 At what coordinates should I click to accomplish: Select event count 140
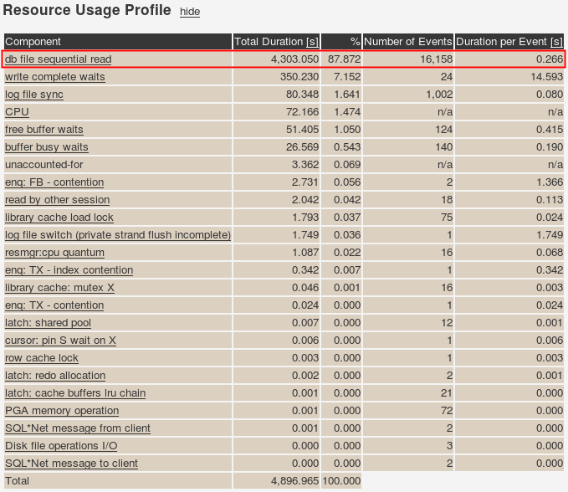click(x=443, y=147)
